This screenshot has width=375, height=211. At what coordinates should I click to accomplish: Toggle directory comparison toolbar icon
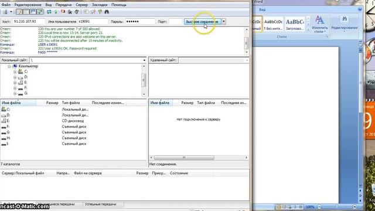[93, 12]
